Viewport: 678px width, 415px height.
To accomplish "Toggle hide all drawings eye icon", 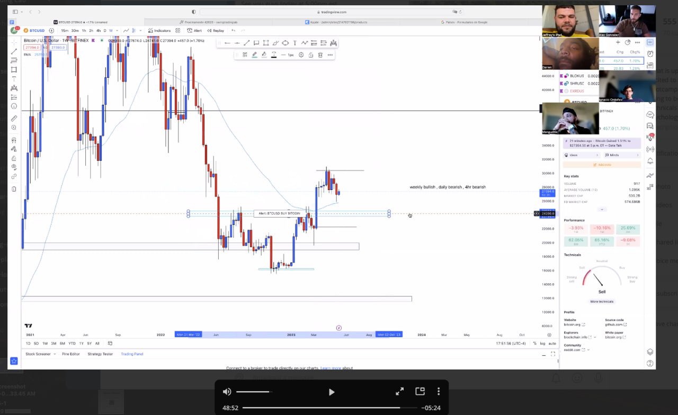I will [x=14, y=167].
